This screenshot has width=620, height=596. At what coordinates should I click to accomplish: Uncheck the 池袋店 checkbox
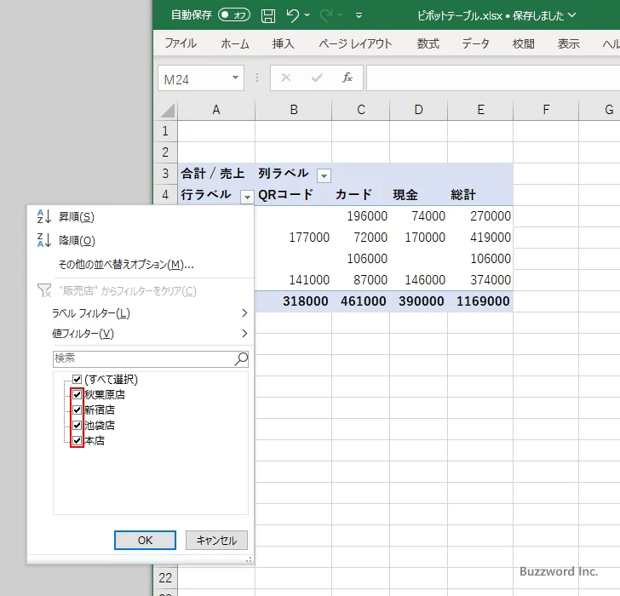(x=77, y=425)
